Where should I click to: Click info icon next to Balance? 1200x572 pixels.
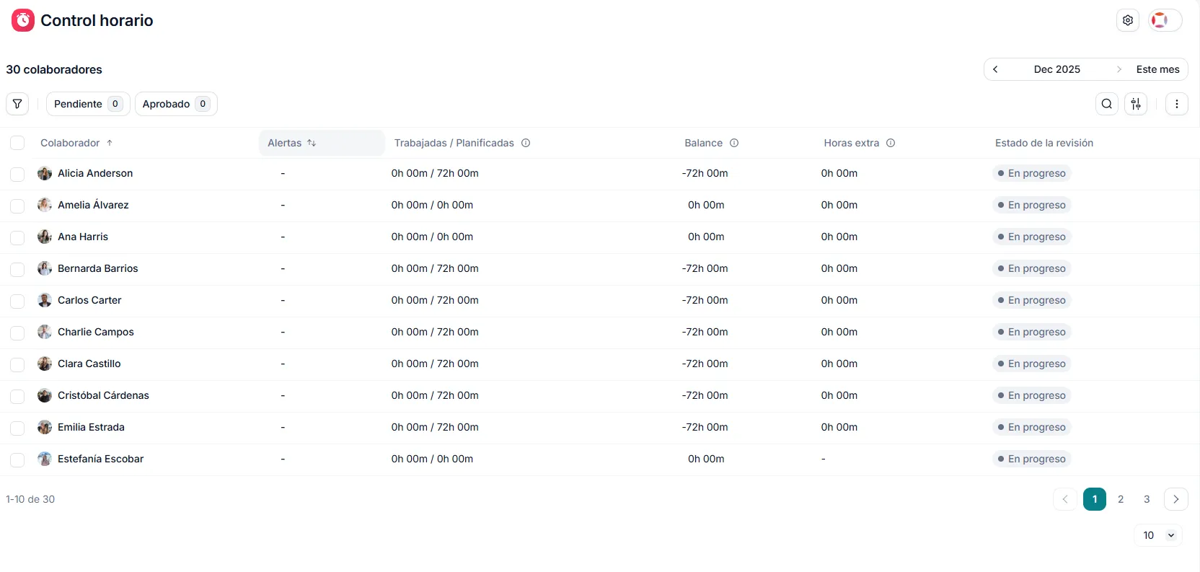click(734, 143)
